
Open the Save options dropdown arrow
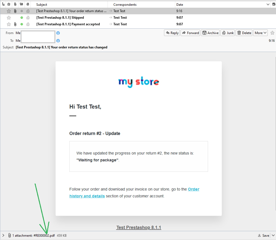(273, 235)
